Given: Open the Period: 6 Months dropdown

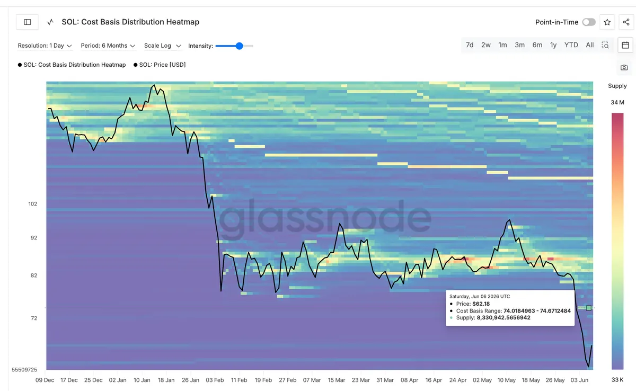Looking at the screenshot, I should tap(108, 46).
